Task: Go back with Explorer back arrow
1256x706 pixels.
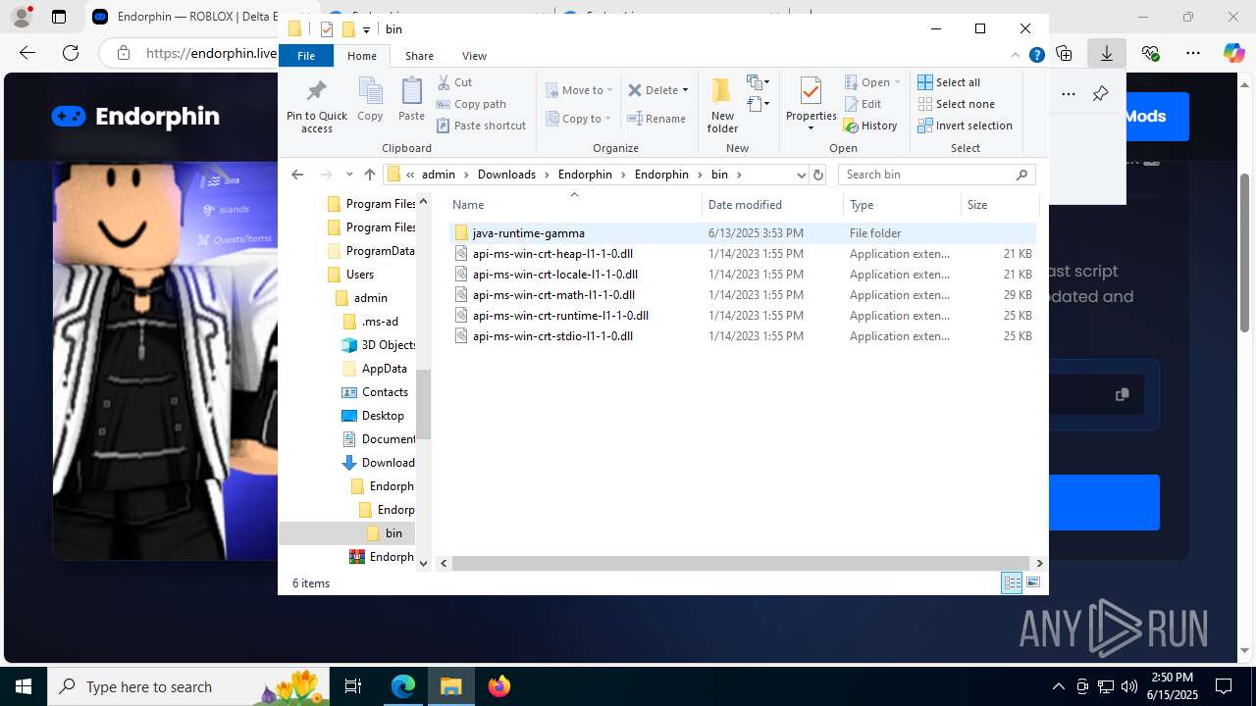Action: click(x=297, y=175)
